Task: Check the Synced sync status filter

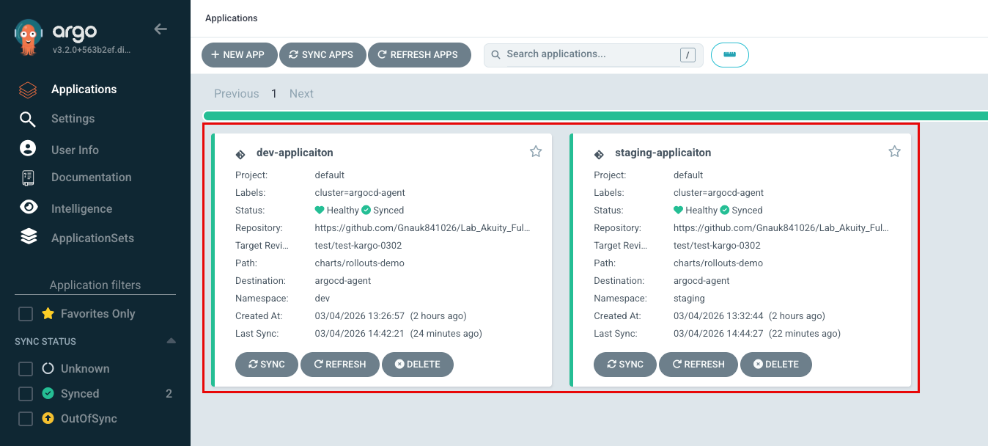Action: click(26, 394)
